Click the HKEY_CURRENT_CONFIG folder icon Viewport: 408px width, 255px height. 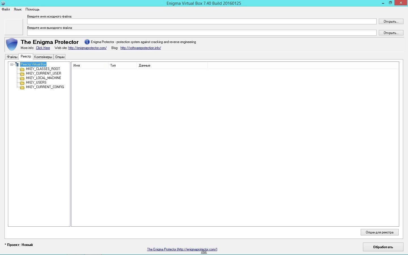22,87
